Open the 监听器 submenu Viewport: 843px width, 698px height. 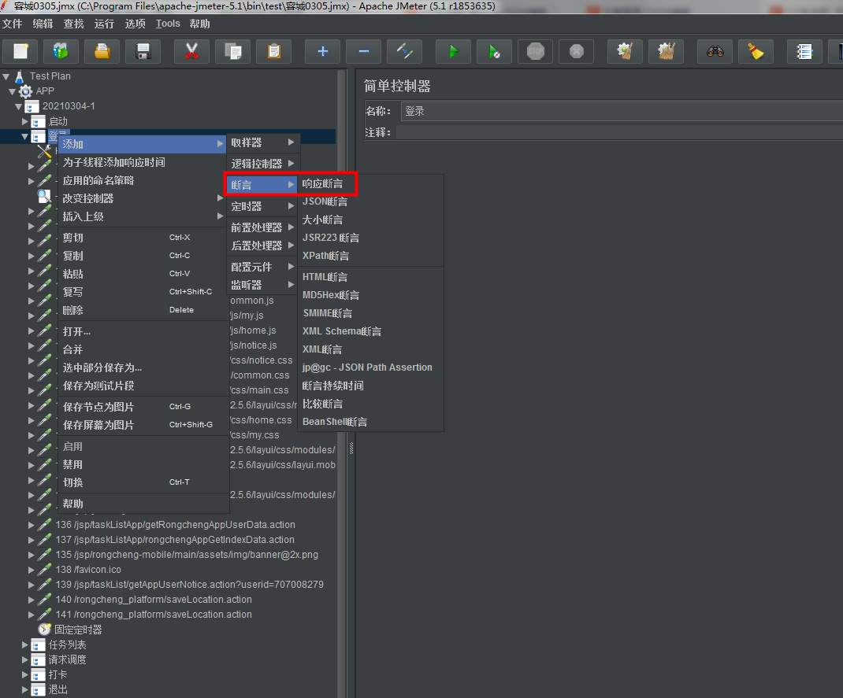click(x=262, y=285)
